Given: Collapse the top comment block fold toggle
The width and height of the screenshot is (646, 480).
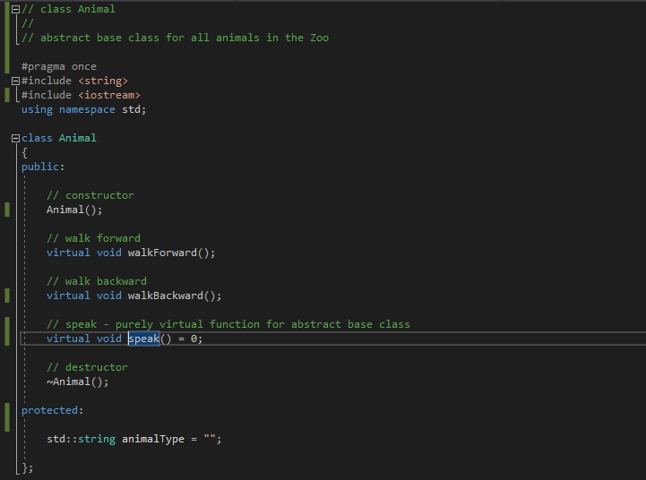Looking at the screenshot, I should point(15,9).
